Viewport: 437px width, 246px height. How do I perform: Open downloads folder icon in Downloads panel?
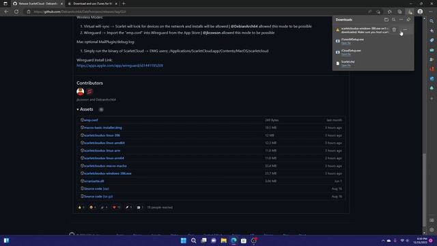(x=386, y=20)
